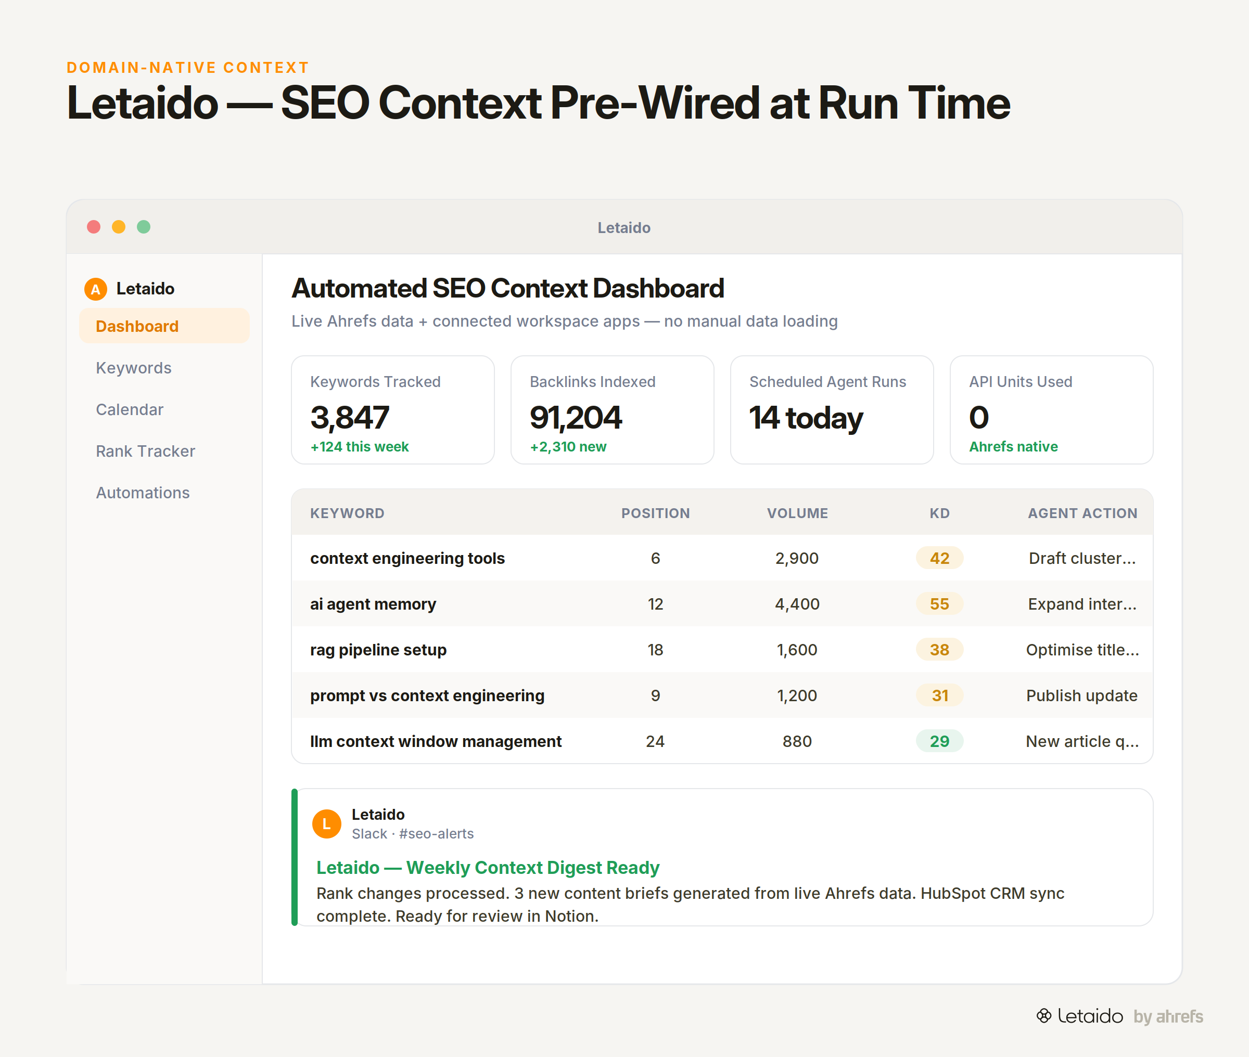Image resolution: width=1249 pixels, height=1057 pixels.
Task: Minimize the window using yellow button
Action: coord(119,227)
